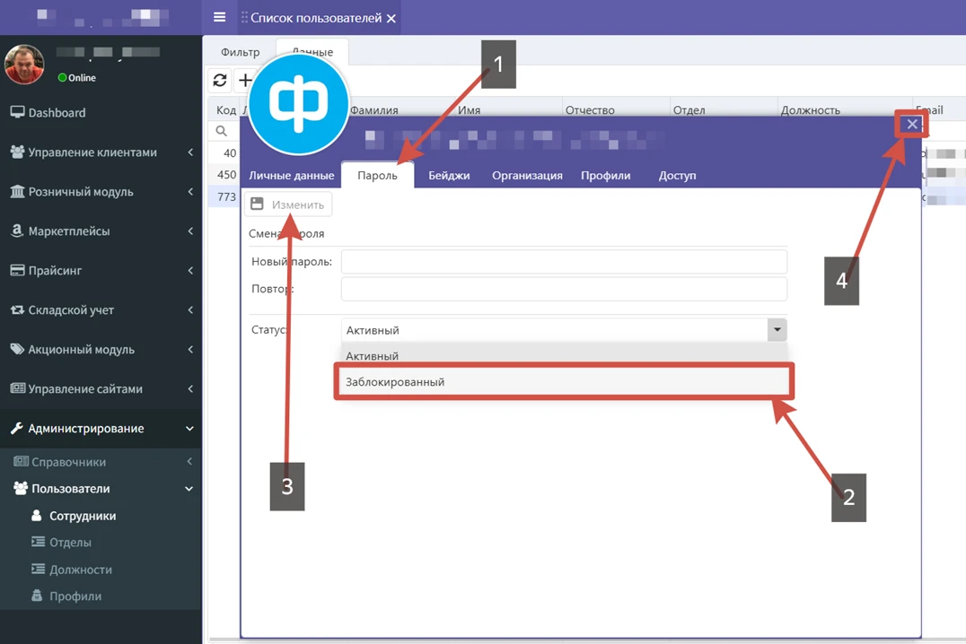
Task: Switch to the Личные данные tab
Action: (x=292, y=176)
